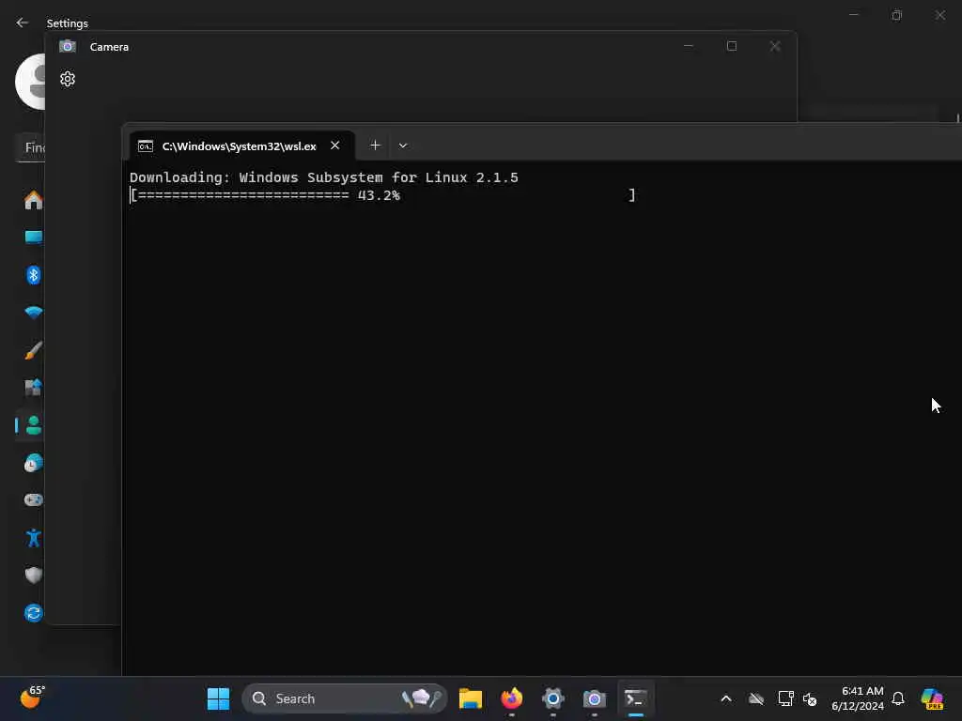Click 'Downloading: Windows Subsystem for Linux 2.1.5' text

(324, 177)
